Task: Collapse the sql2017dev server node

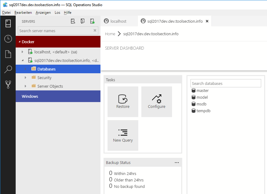Action: coord(22,60)
